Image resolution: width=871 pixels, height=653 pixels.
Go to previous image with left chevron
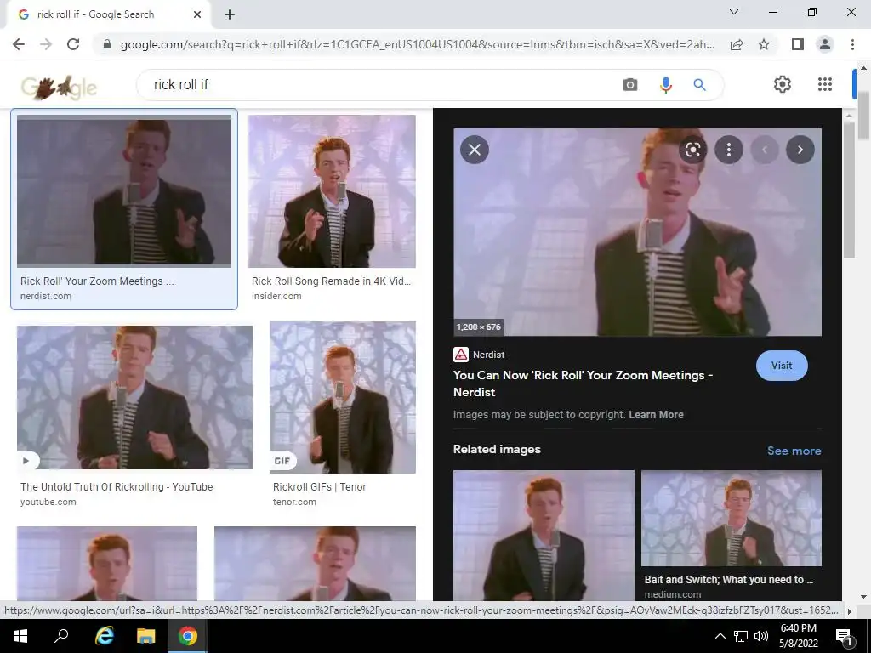(765, 150)
